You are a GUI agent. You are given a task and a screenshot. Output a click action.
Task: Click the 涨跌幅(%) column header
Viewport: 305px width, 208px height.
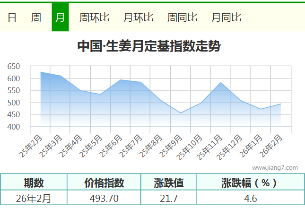[x=250, y=182]
